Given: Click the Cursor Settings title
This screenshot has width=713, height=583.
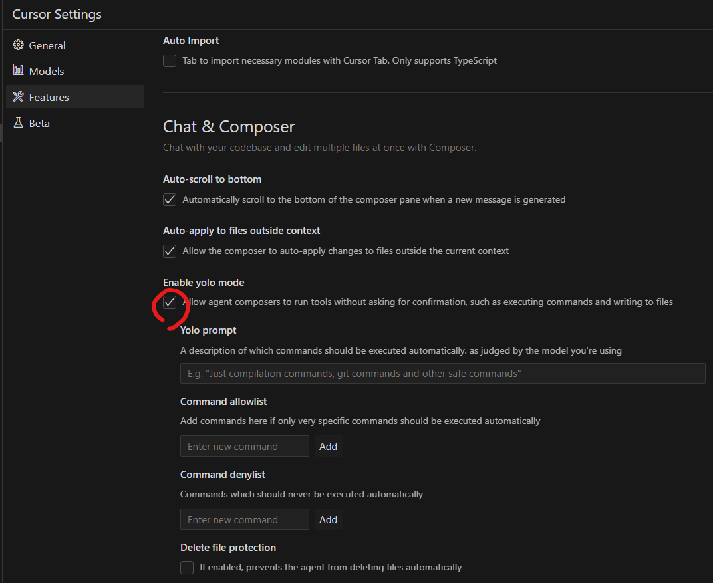Looking at the screenshot, I should (x=57, y=14).
